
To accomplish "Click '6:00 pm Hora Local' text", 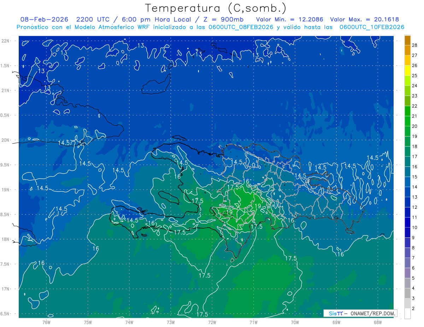I will tap(157, 19).
